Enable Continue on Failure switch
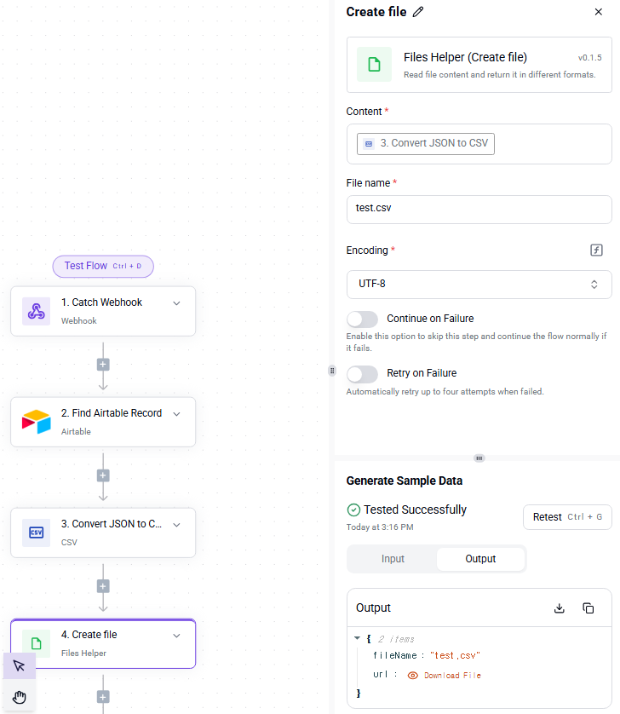The width and height of the screenshot is (620, 714). click(362, 320)
